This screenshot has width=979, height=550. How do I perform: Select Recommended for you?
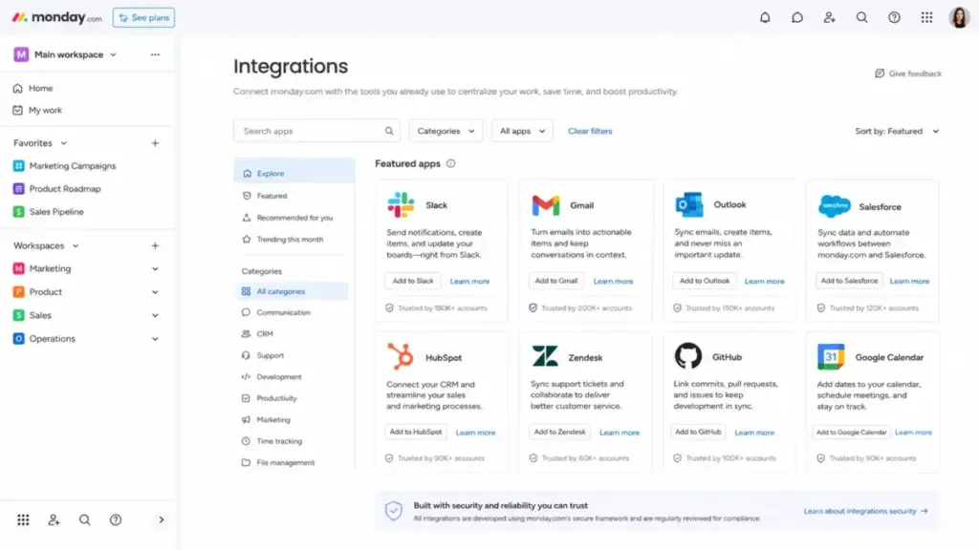pos(294,218)
